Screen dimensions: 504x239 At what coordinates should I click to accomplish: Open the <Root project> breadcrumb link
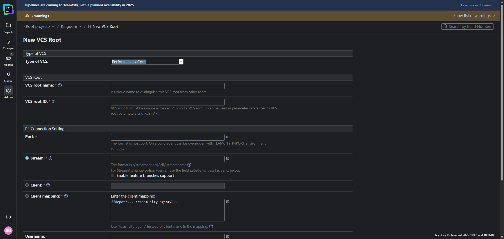[x=37, y=26]
